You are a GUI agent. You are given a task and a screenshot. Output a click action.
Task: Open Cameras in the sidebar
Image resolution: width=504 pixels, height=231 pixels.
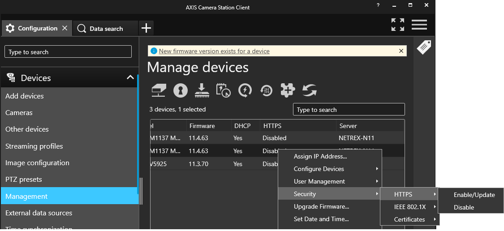click(x=69, y=112)
